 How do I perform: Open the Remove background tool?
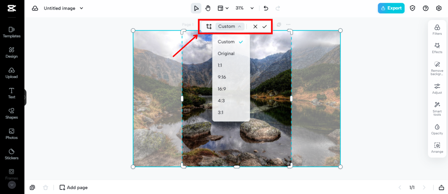coord(437,68)
